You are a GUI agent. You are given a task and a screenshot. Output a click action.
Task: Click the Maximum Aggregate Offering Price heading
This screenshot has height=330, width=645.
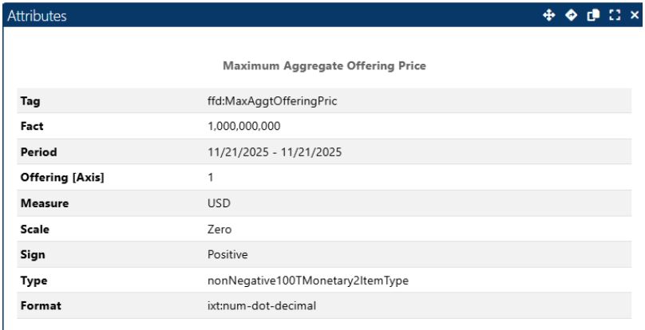pyautogui.click(x=322, y=66)
